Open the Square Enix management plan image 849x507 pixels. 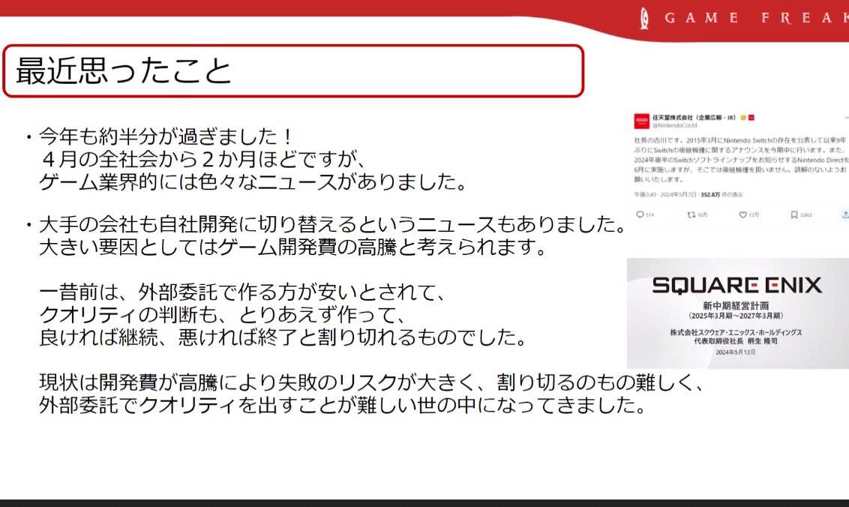point(737,313)
